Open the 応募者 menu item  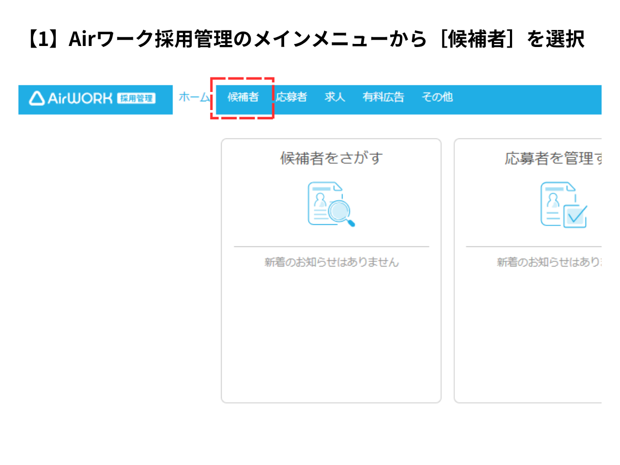(x=291, y=97)
